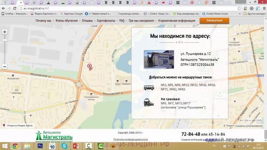The width and height of the screenshot is (267, 150).
Task: Bookmark this page with star icon
Action: (x=239, y=8)
